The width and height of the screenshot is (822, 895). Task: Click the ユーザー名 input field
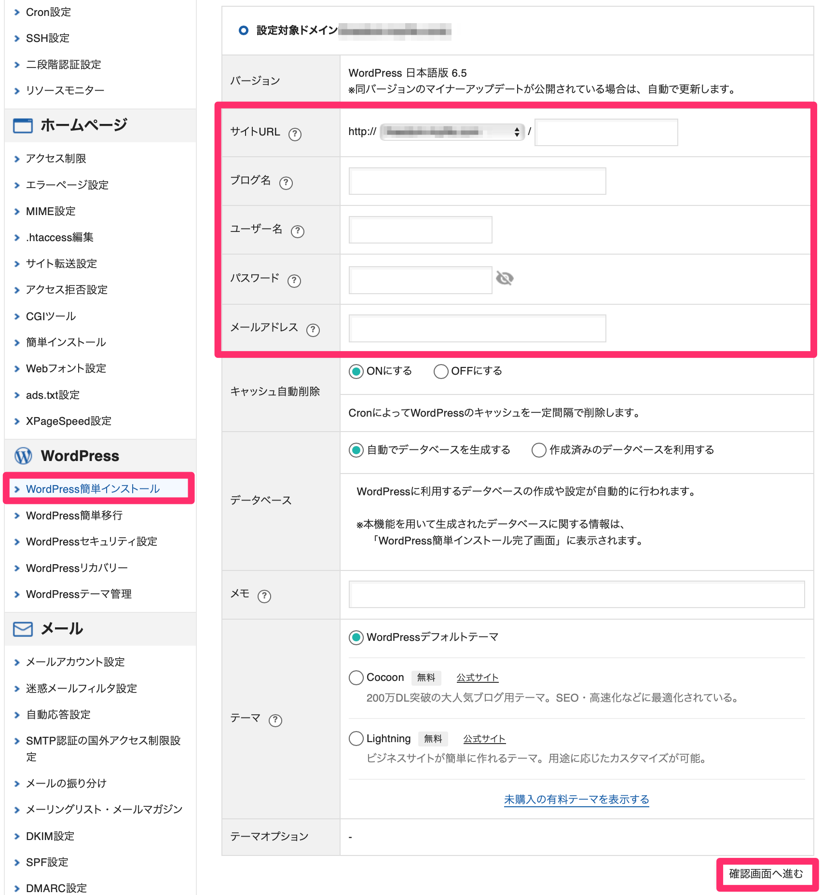click(x=420, y=230)
